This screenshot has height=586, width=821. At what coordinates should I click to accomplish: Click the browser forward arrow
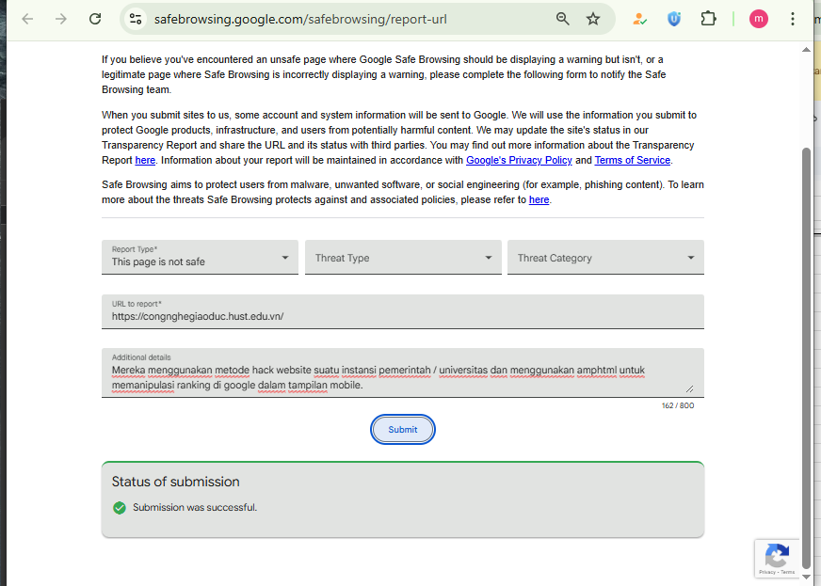click(61, 20)
